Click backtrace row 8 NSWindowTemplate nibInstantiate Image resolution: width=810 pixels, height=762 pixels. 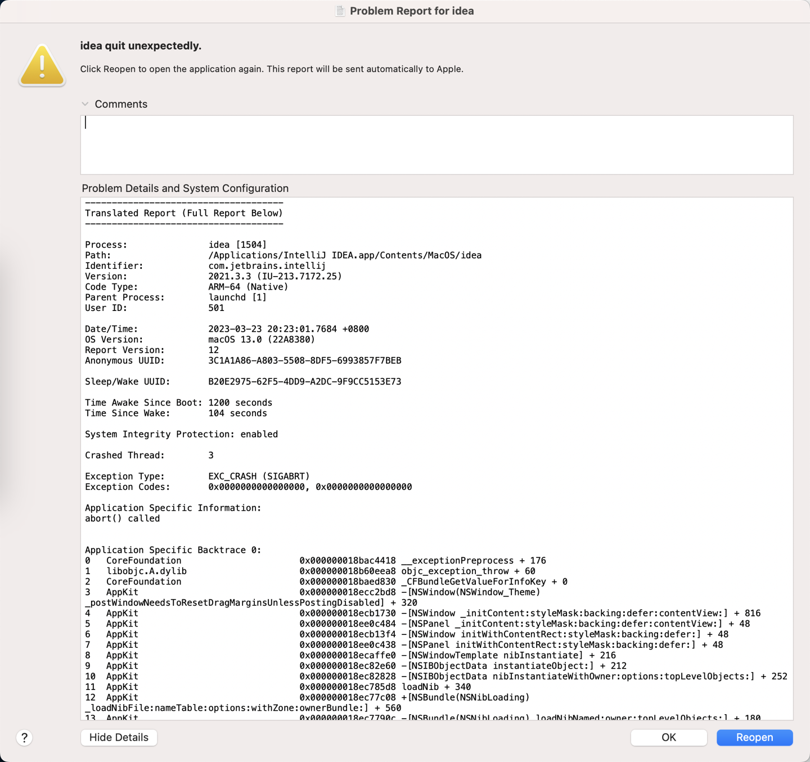[350, 656]
